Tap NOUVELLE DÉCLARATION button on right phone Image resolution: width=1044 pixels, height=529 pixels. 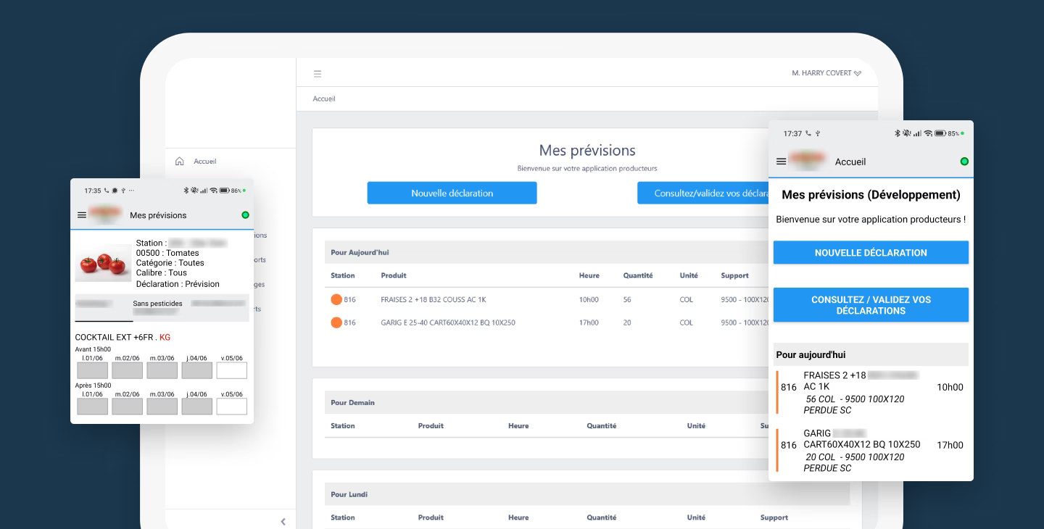(871, 252)
